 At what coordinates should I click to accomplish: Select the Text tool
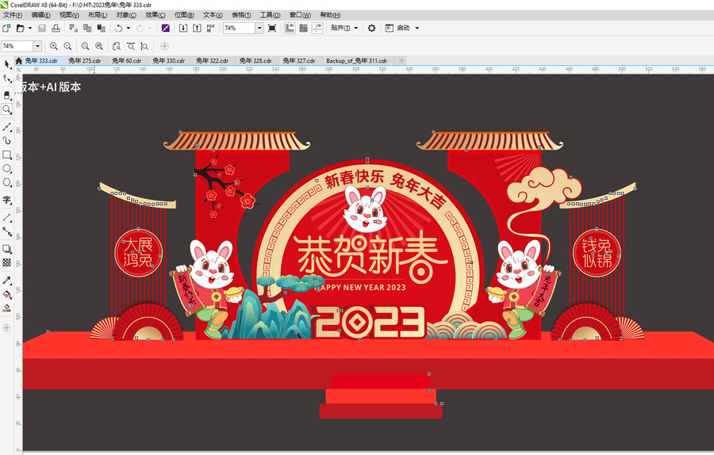[x=6, y=200]
